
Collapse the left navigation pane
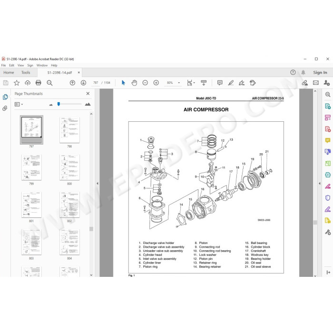coord(97,183)
